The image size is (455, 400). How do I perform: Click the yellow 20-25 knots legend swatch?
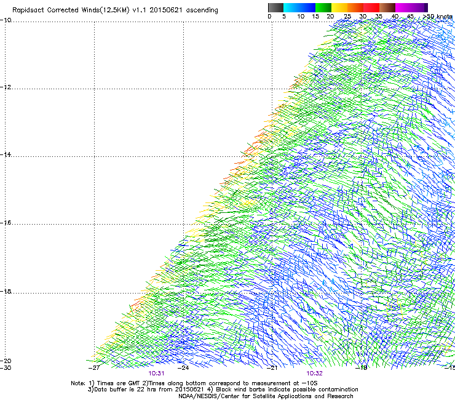click(x=339, y=7)
